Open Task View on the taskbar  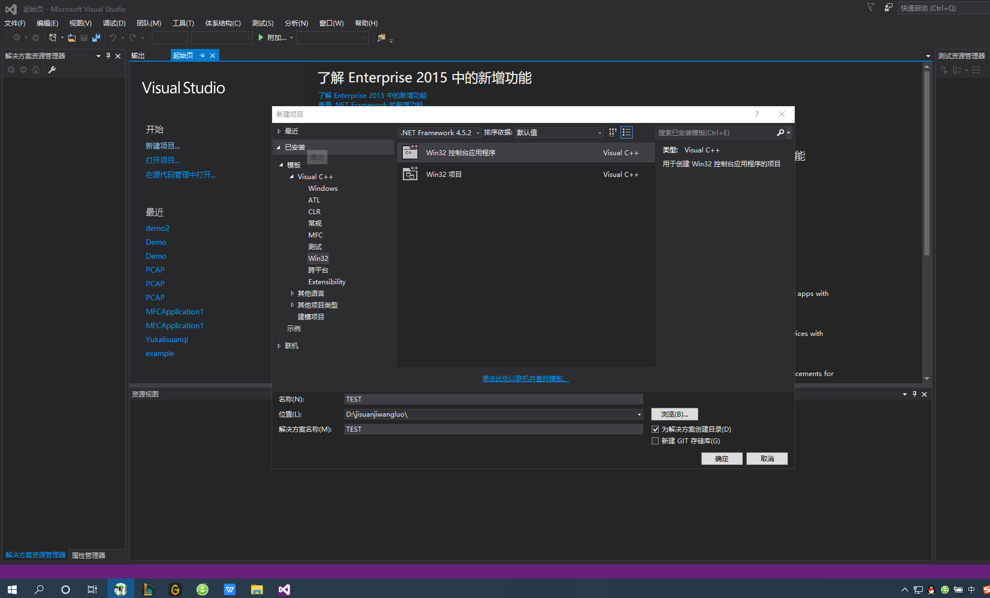coord(92,589)
